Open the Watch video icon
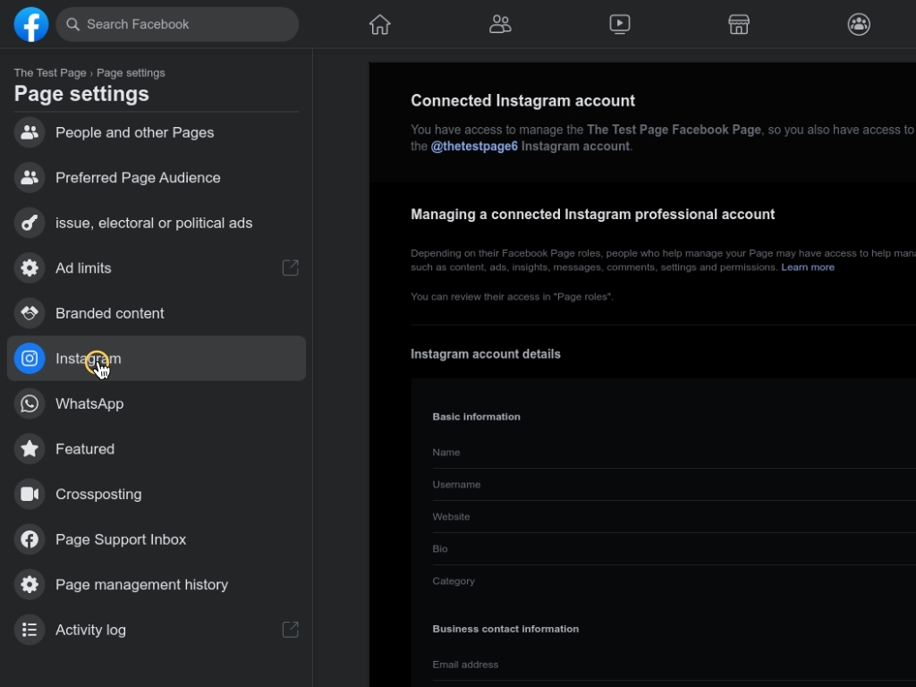 pyautogui.click(x=620, y=24)
